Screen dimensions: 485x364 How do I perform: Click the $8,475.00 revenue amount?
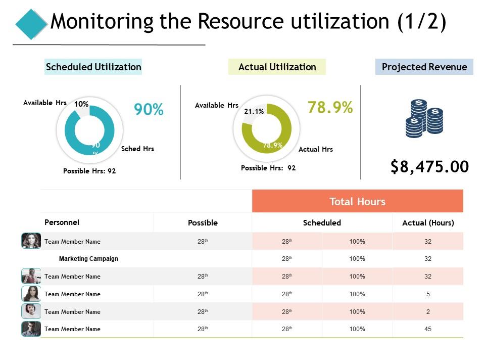429,166
